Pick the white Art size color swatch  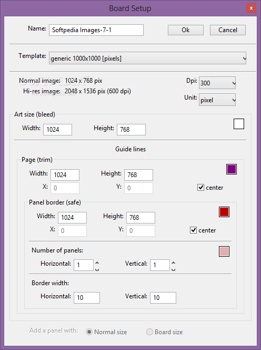click(x=239, y=124)
